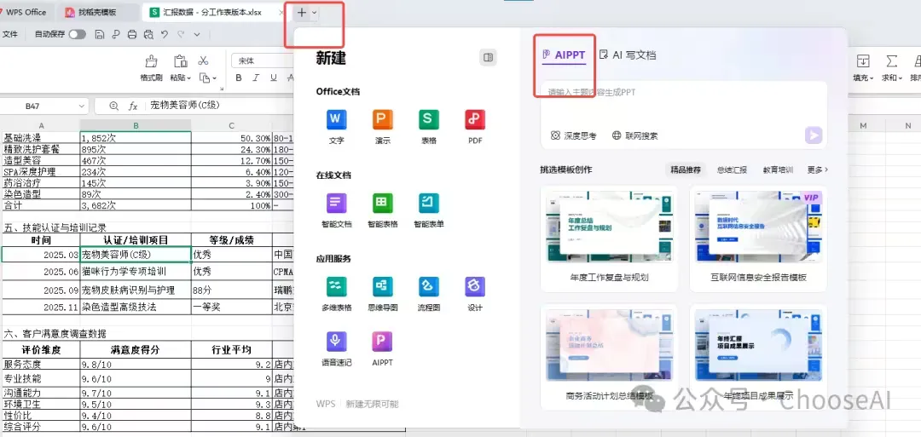The image size is (921, 437).
Task: Select 总结汇报 template category
Action: pyautogui.click(x=732, y=170)
